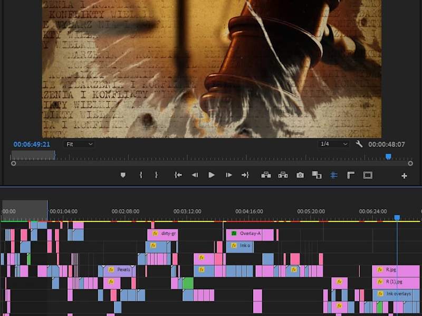Viewport: 422px width, 316px height.
Task: Click the video frame in program monitor
Action: (212, 69)
